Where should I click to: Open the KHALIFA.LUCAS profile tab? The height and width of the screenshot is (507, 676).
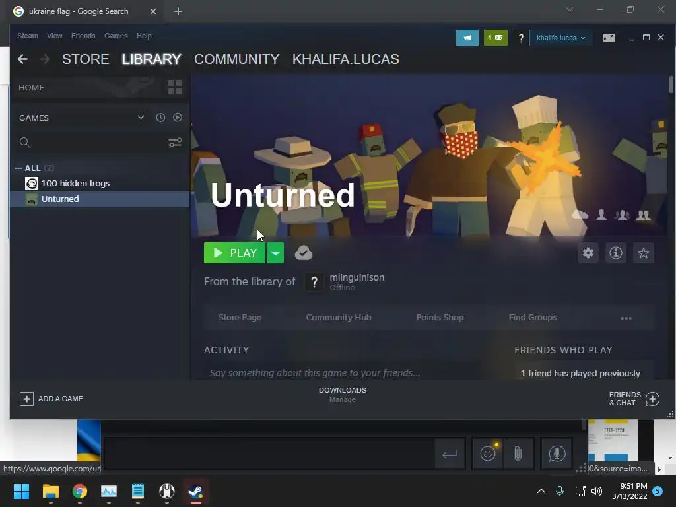point(346,59)
